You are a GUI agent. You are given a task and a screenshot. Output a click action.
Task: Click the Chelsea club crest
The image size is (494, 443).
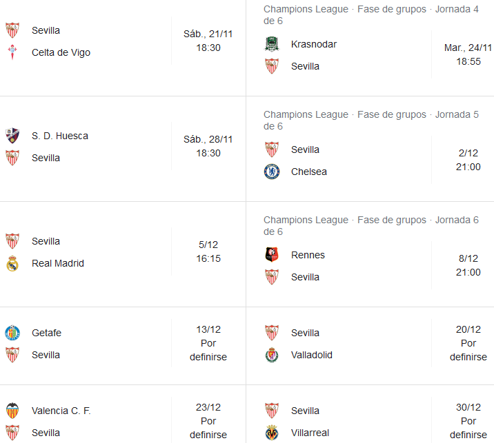[272, 172]
